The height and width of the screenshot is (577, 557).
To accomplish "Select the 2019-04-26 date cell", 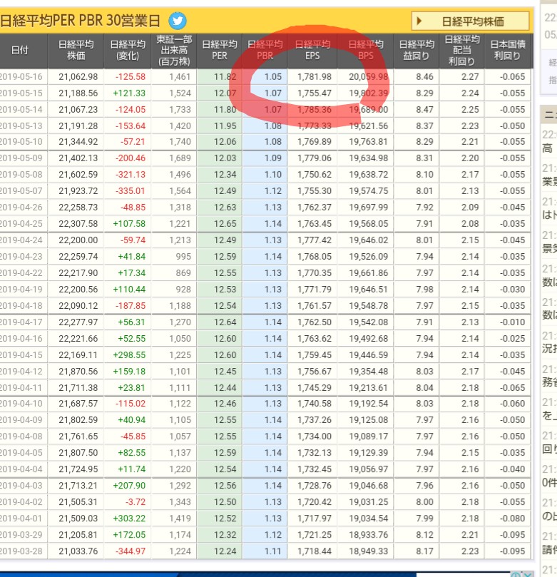I will (21, 207).
